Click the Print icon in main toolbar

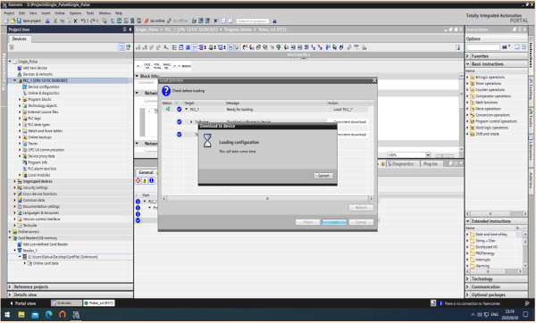click(47, 21)
